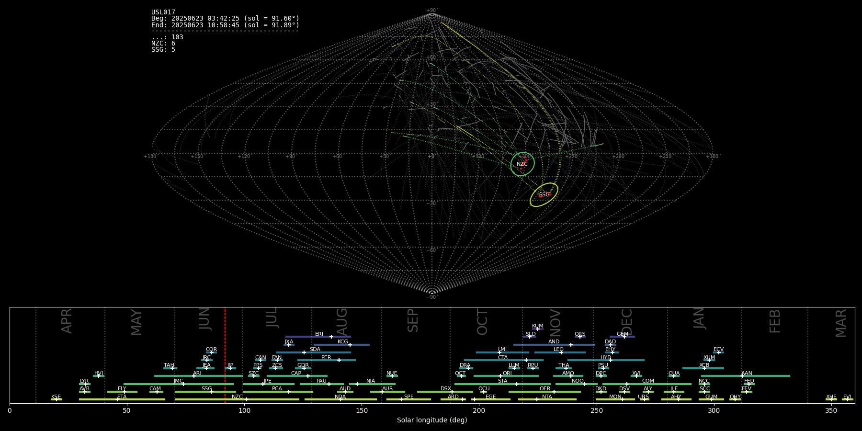This screenshot has width=862, height=431.
Task: Select the NTA shower bar in timeline
Action: point(547,399)
